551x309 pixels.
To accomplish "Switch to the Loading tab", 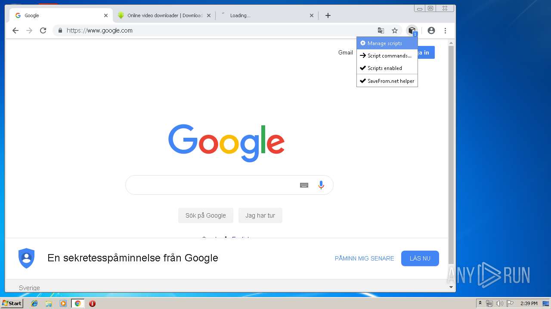I will coord(267,15).
